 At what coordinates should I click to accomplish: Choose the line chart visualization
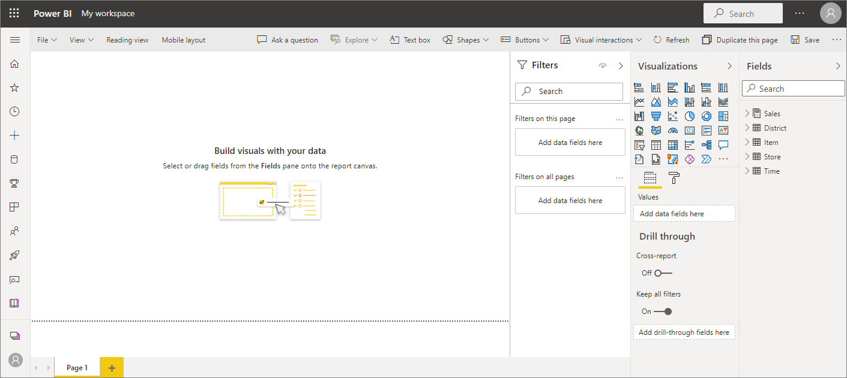(x=639, y=102)
